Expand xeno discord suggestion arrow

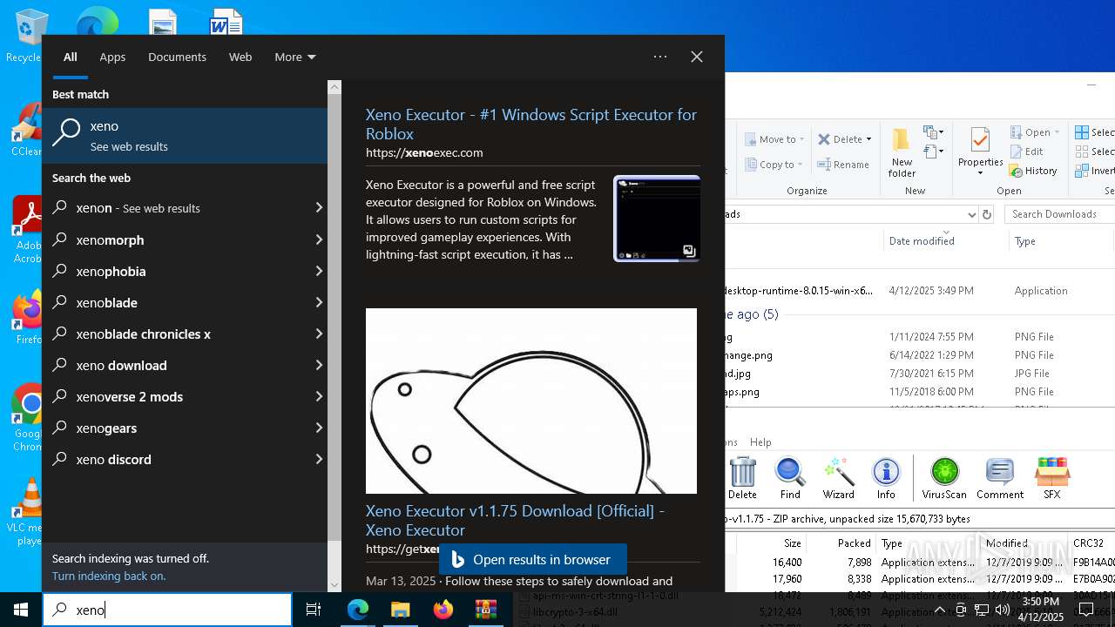[319, 459]
